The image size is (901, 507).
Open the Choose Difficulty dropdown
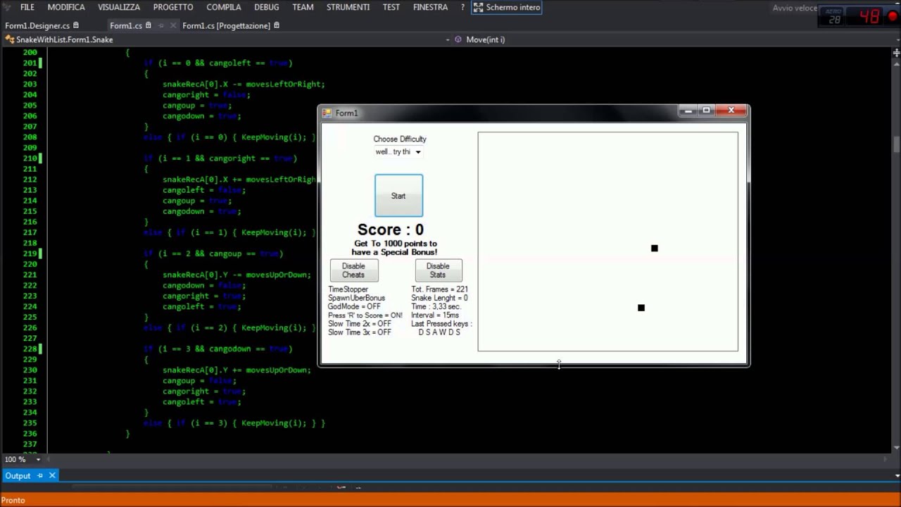417,152
